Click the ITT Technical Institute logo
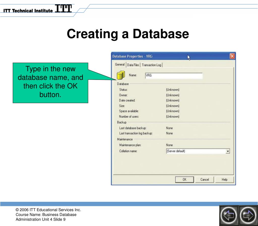Image resolution: width=258 pixels, height=226 pixels. (x=38, y=9)
